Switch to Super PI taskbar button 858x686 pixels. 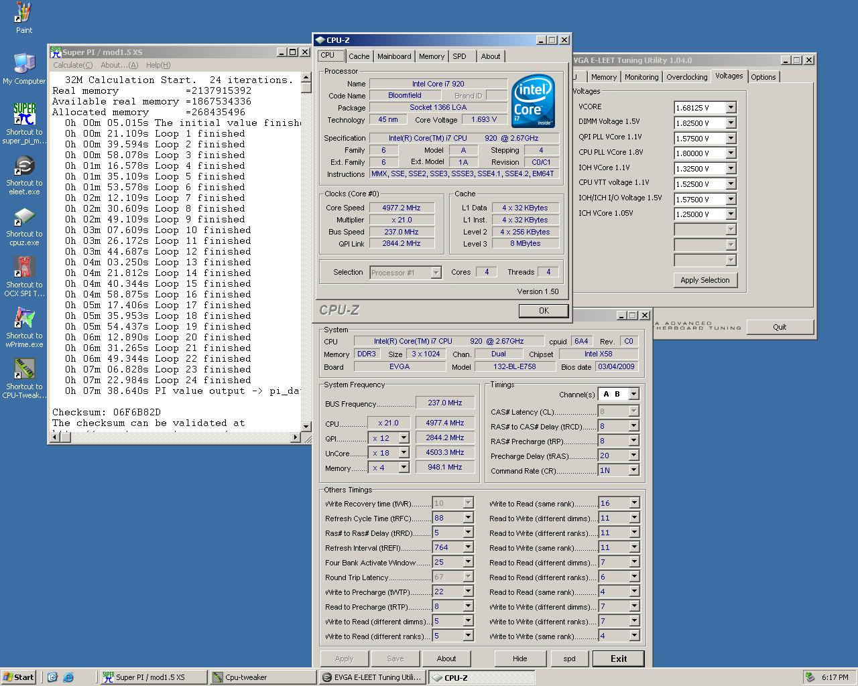pos(154,677)
